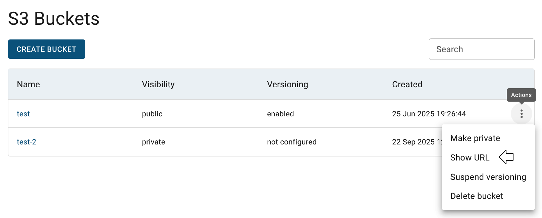Viewport: 542px width, 218px height.
Task: Click the public visibility cell of test
Action: [x=152, y=114]
